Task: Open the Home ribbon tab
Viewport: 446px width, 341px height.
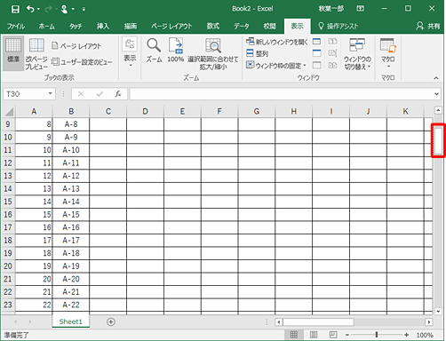Action: point(46,27)
